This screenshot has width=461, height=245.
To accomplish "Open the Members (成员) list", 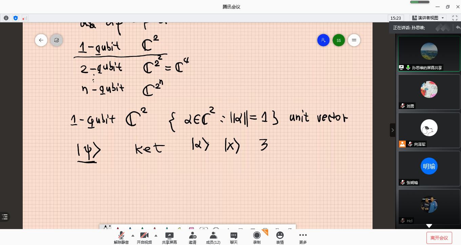I will point(213,238).
